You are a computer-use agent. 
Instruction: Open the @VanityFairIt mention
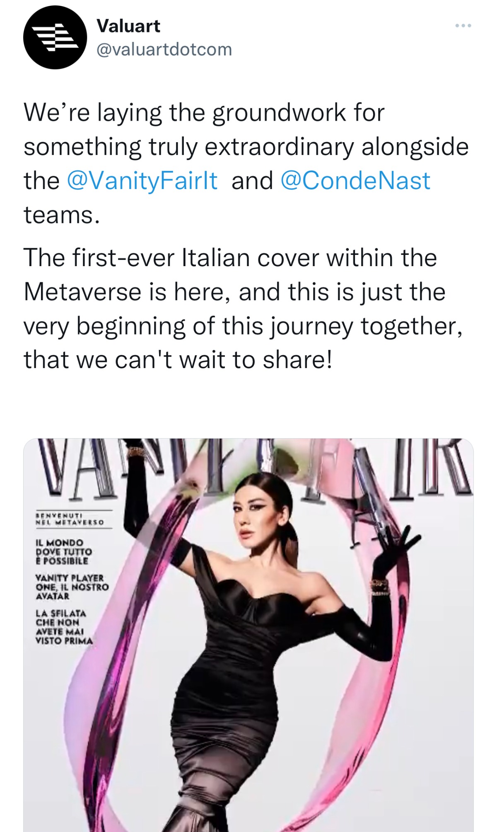click(x=142, y=181)
